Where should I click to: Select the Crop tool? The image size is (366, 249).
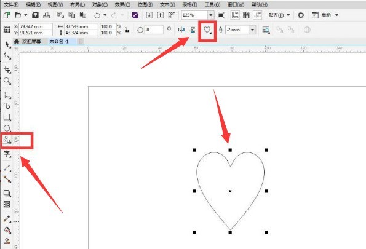(7, 69)
